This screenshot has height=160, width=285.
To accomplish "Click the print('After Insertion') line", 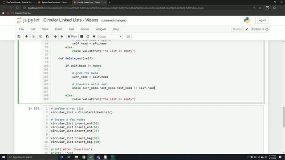I will click(71, 149).
